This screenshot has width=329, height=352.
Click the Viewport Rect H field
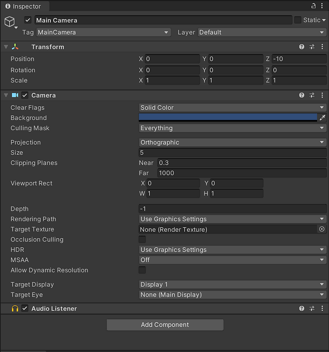(x=236, y=193)
